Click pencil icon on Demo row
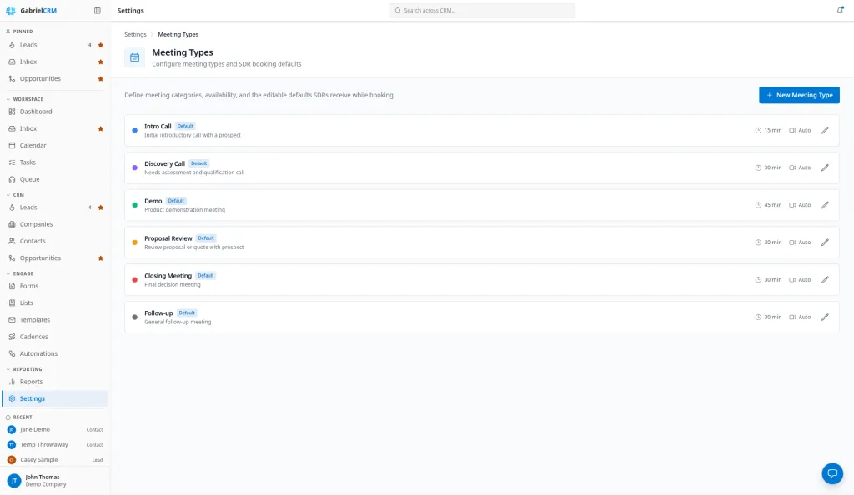The height and width of the screenshot is (495, 854). (x=825, y=205)
